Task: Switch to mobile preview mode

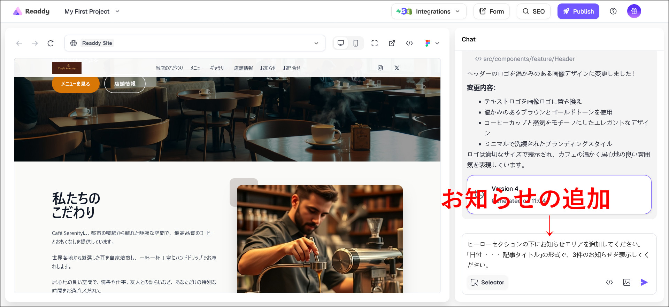Action: (356, 43)
